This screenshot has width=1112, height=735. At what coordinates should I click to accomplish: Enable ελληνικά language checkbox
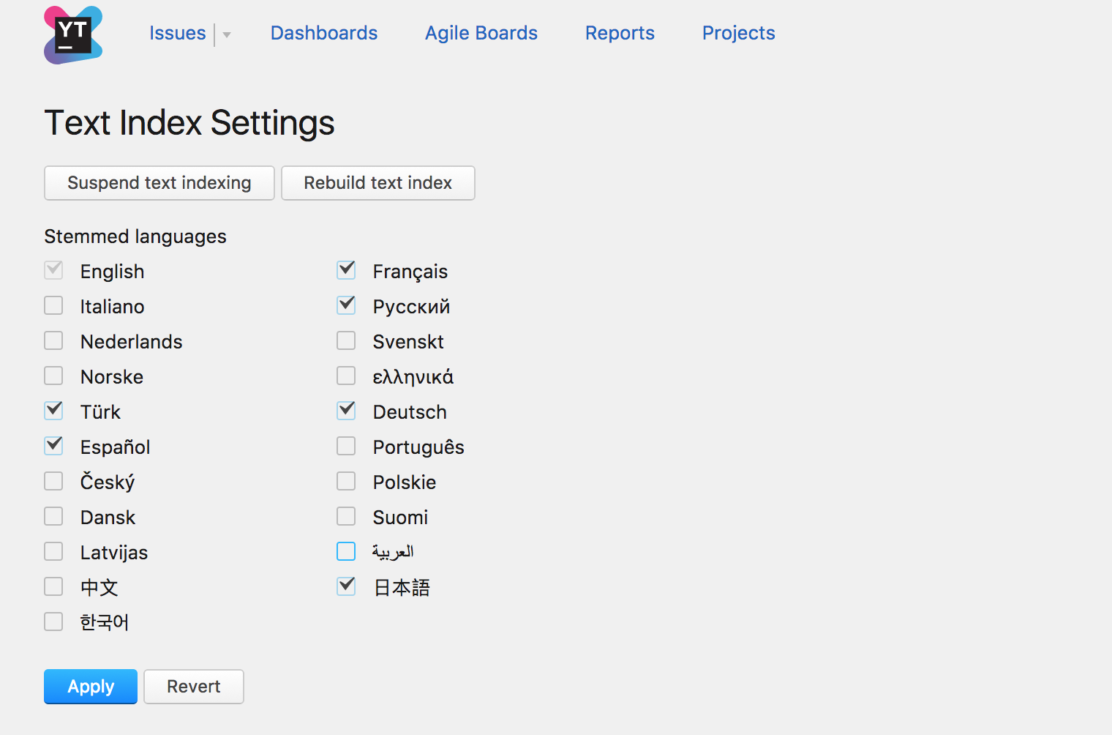click(346, 376)
